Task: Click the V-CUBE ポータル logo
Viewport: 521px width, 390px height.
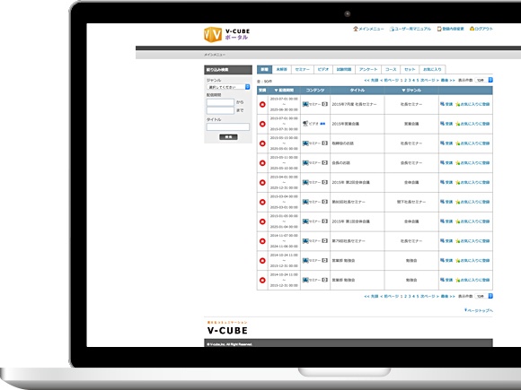Action: pyautogui.click(x=226, y=34)
